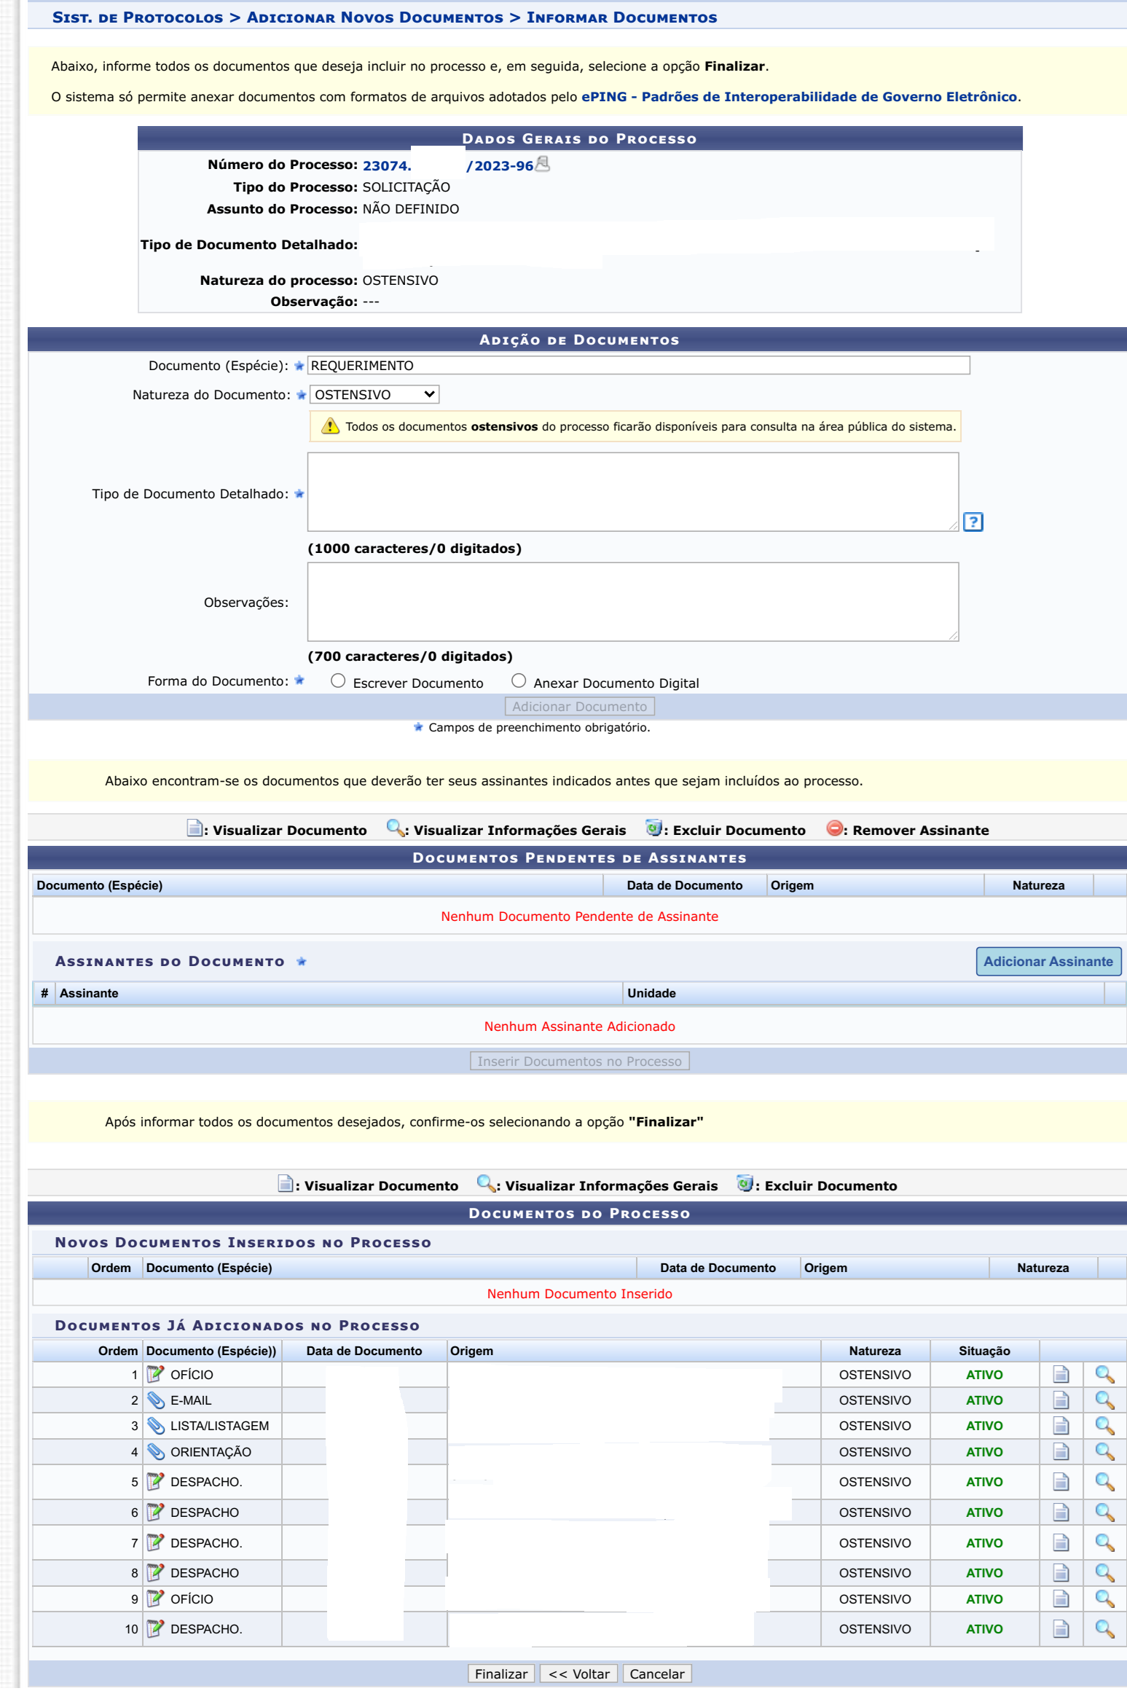View document for row 1 OFÍCIO
1127x1699 pixels.
(1061, 1374)
